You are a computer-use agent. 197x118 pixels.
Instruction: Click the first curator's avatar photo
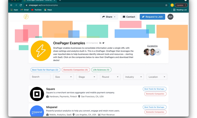click(147, 52)
